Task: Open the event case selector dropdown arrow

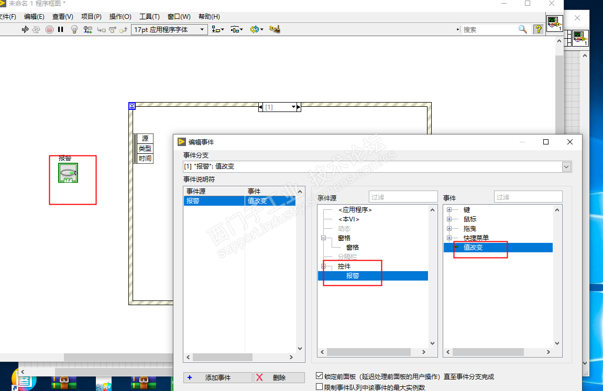Action: click(x=293, y=107)
